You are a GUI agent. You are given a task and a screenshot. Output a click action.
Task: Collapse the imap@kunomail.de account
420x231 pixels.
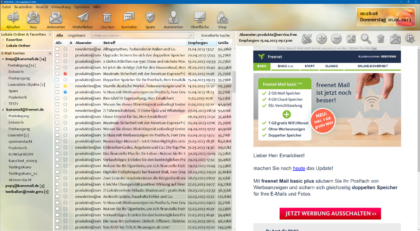(3, 59)
